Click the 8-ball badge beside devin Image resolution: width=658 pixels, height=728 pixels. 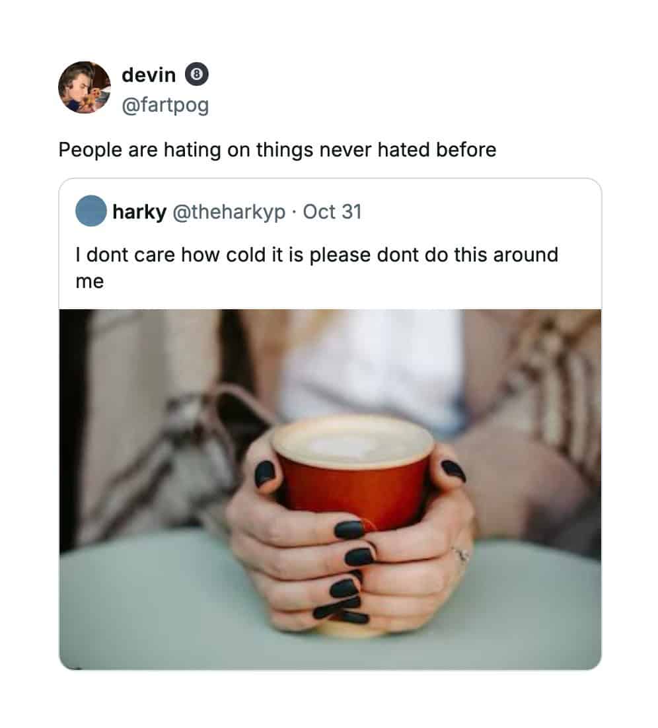[197, 74]
